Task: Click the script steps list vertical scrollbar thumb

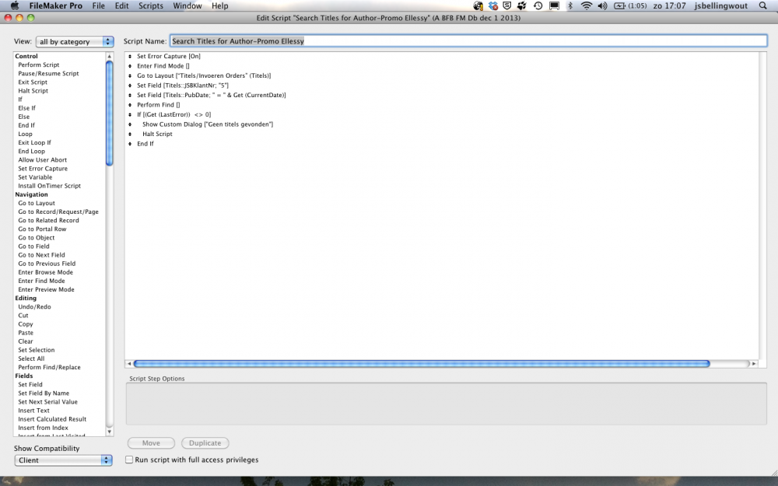Action: pos(109,113)
